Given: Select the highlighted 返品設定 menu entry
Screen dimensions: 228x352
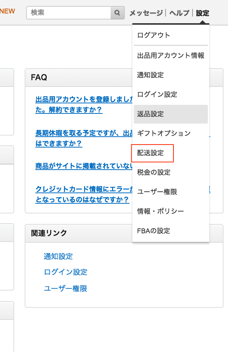Looking at the screenshot, I should [x=151, y=114].
